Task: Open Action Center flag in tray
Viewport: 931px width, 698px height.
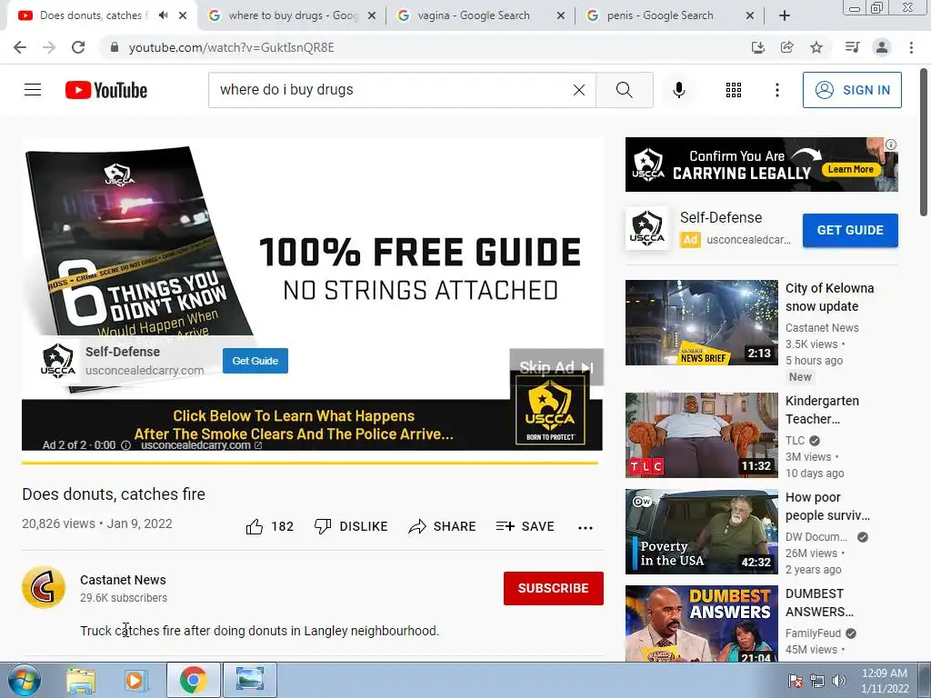Action: [795, 681]
